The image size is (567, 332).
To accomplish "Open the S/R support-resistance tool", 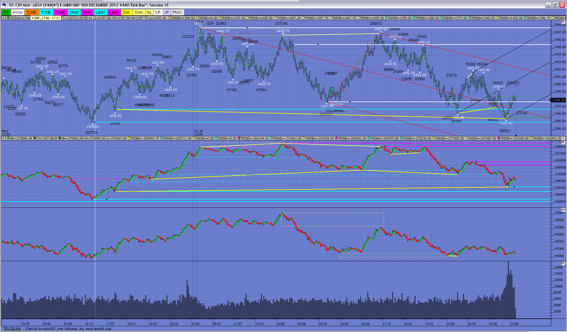I will tap(158, 12).
